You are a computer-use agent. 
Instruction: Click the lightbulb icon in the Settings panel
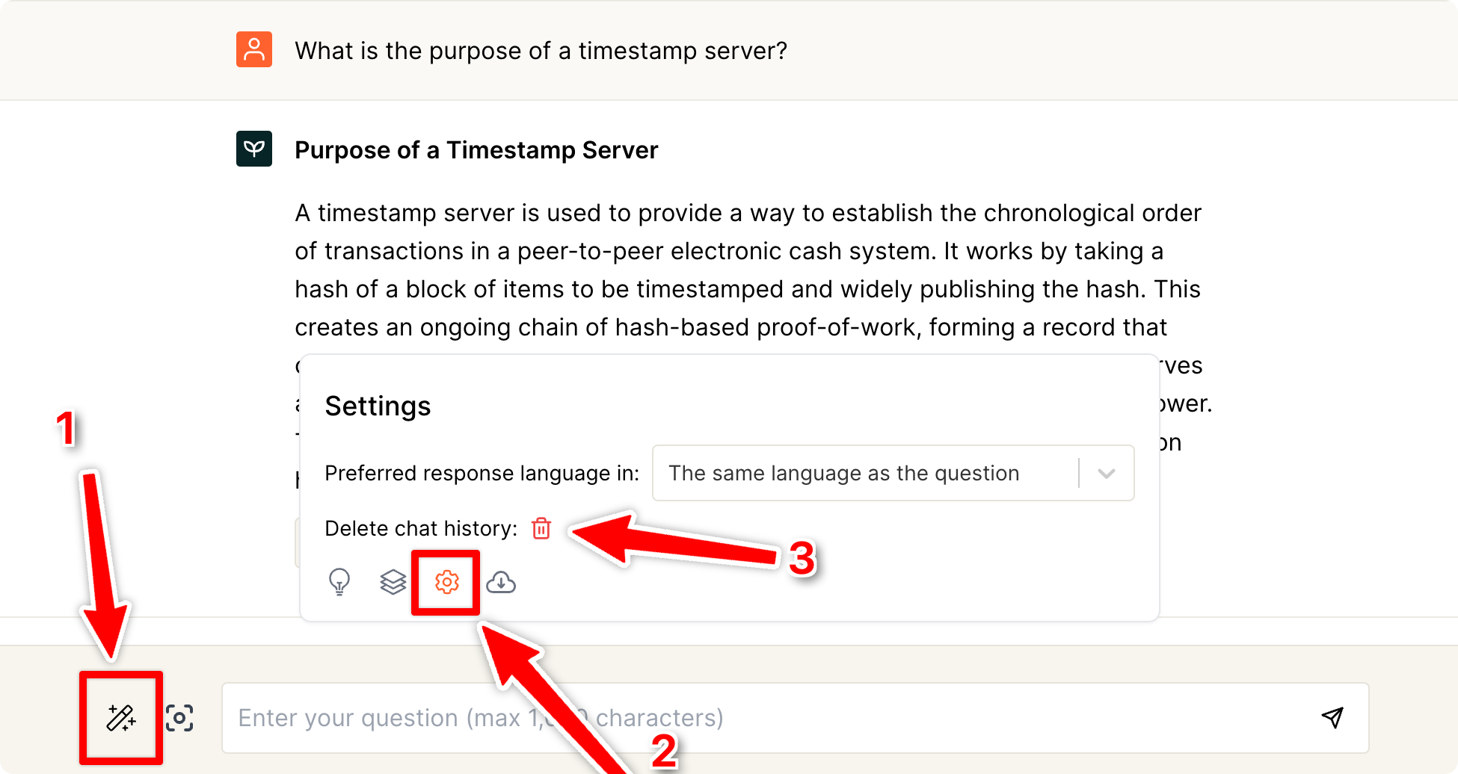point(339,581)
